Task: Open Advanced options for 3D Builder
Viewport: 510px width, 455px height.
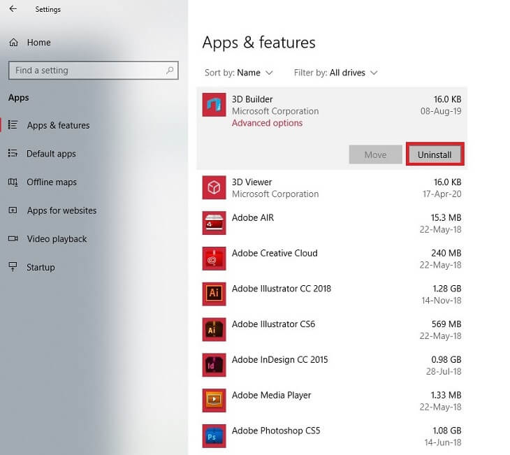Action: (x=267, y=123)
